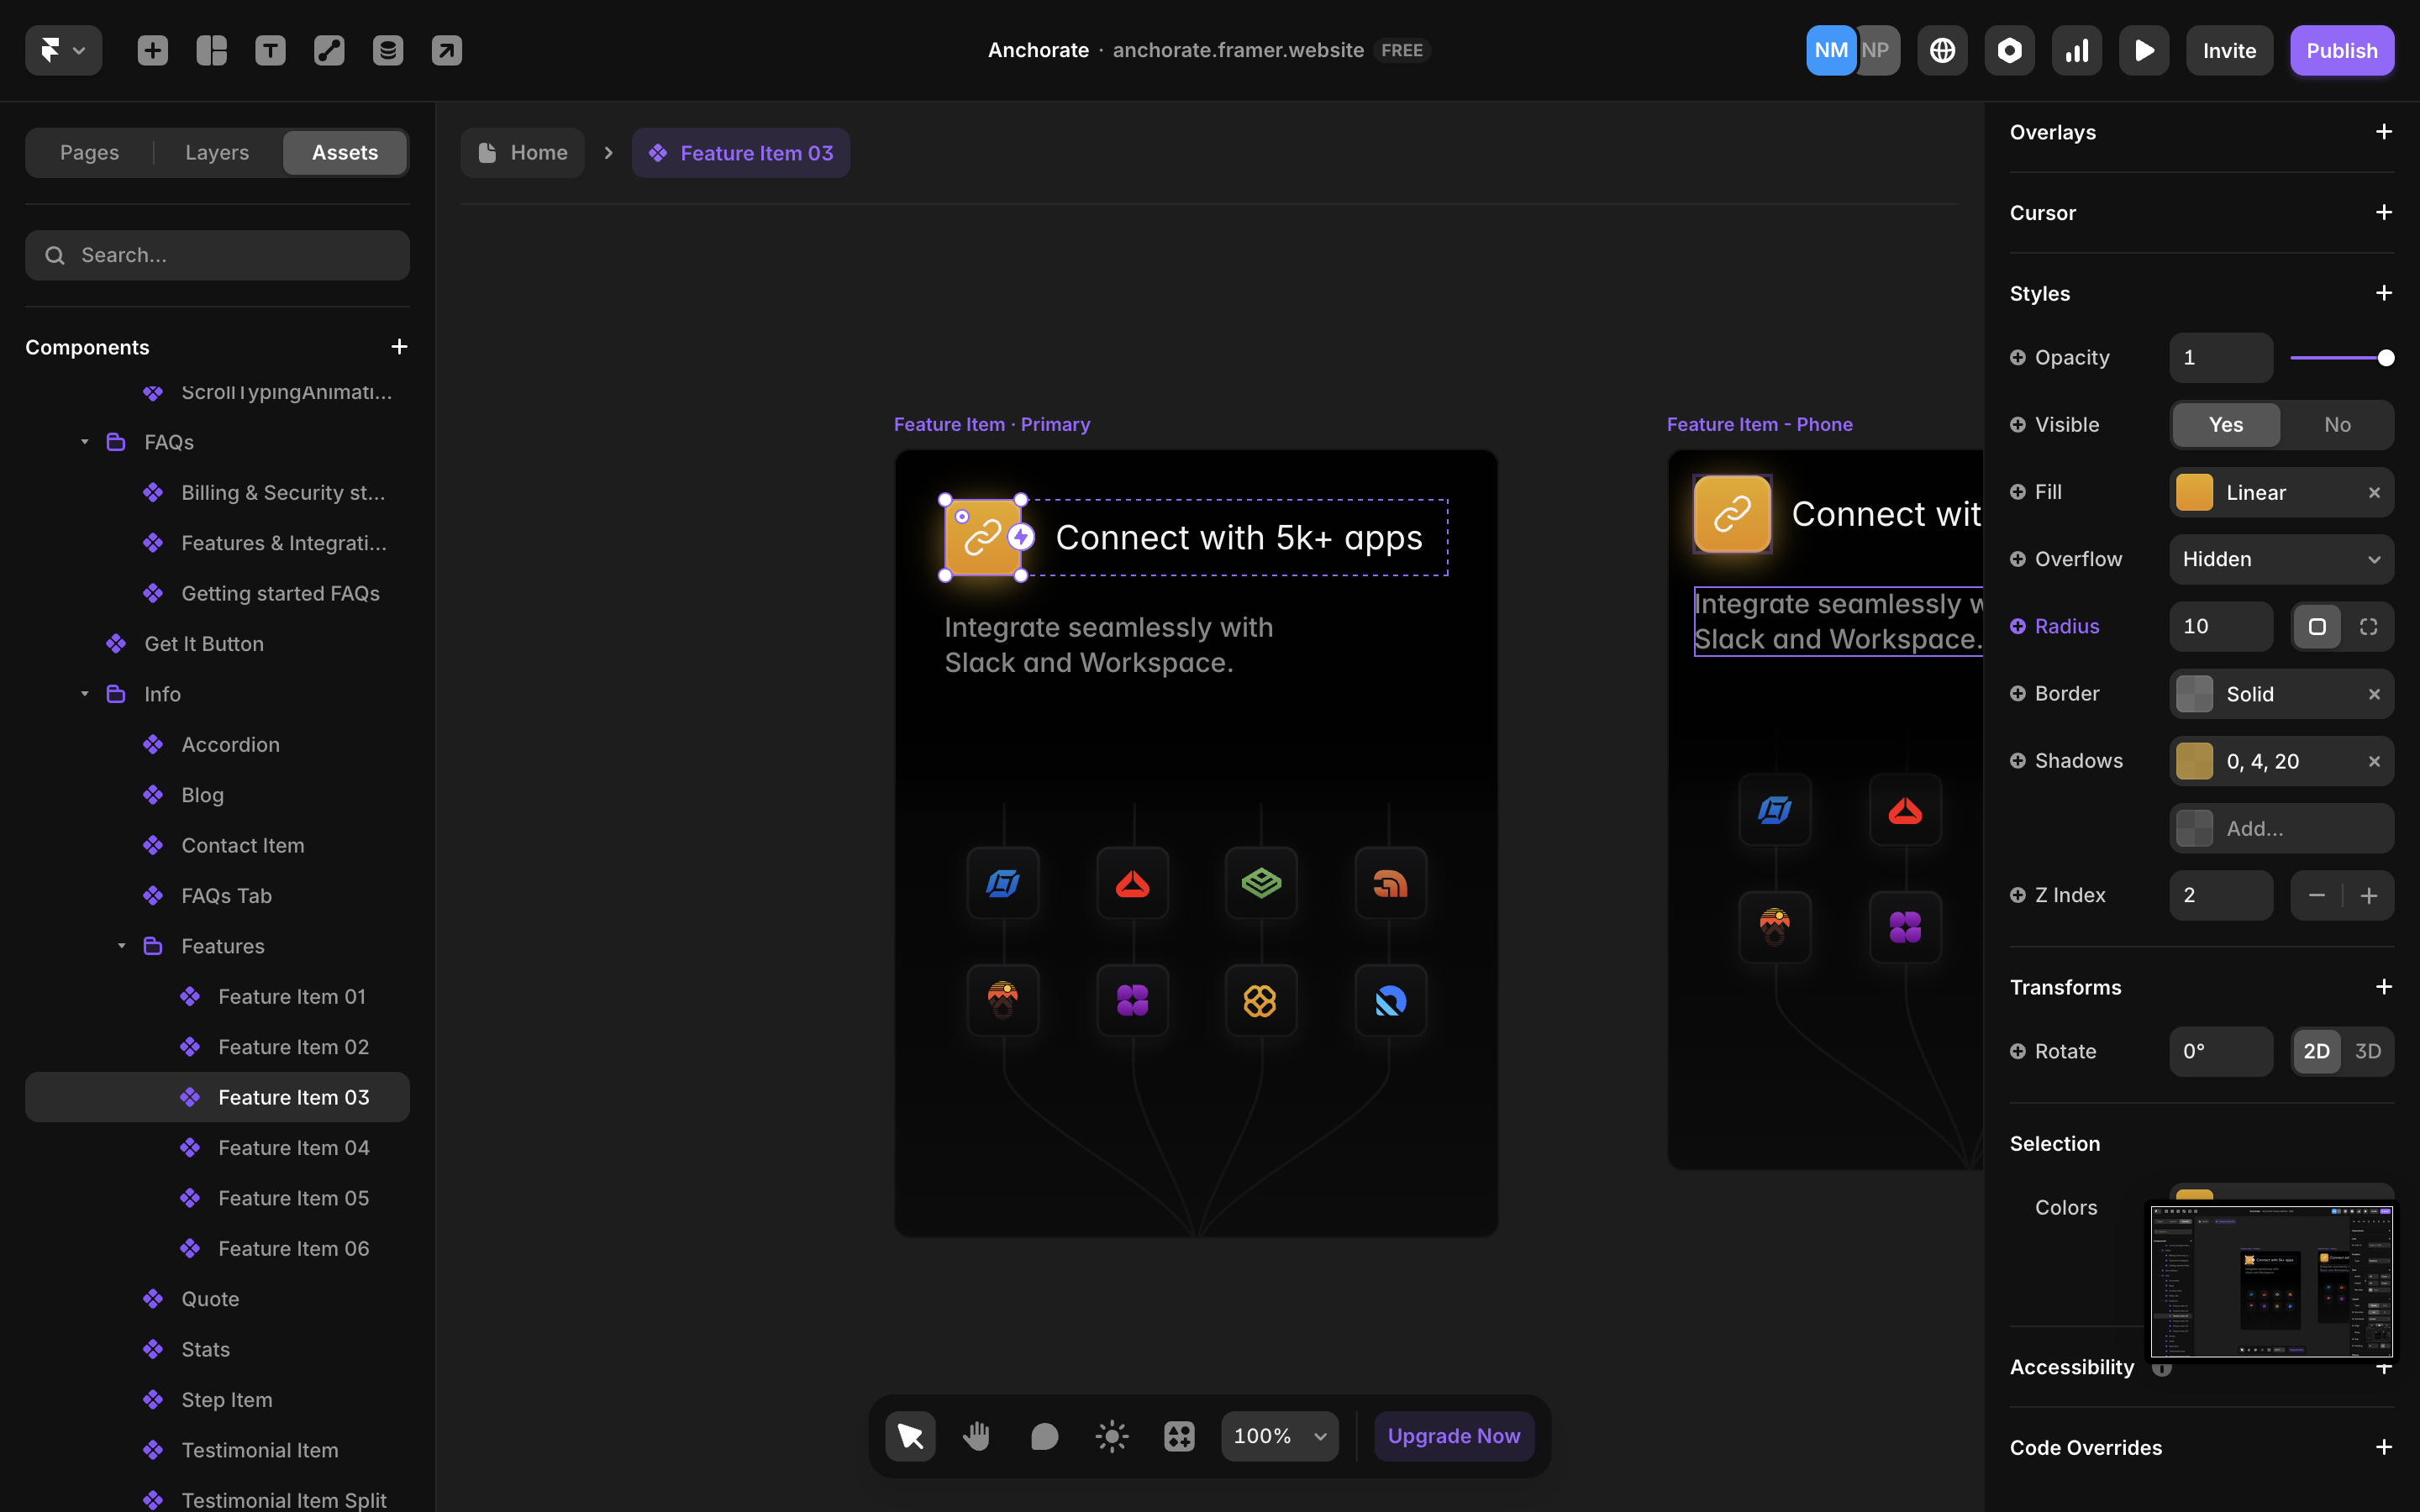Open the analytics bar chart icon

(2077, 50)
